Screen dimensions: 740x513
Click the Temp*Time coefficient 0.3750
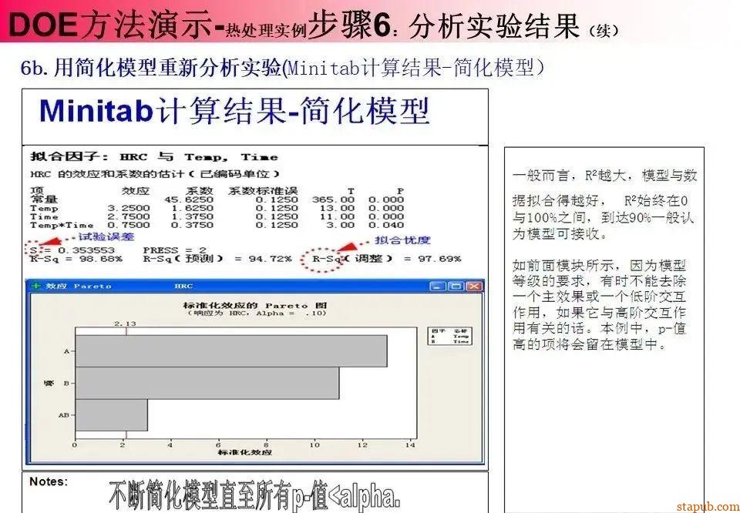[192, 225]
